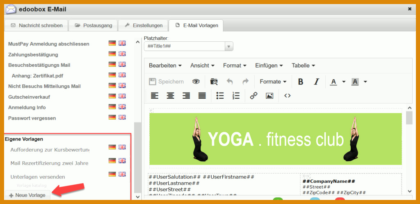Click the Neue Vorlage button
This screenshot has width=420, height=204.
tap(27, 195)
